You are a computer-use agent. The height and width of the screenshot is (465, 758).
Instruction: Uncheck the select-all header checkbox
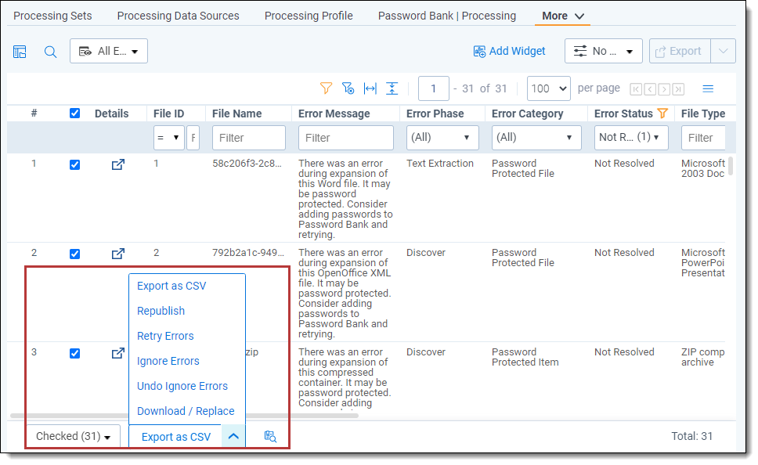pos(74,114)
